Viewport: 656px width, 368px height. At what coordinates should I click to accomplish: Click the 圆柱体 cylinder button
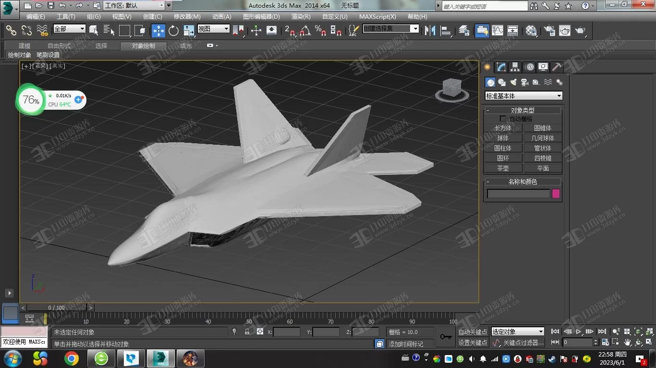pyautogui.click(x=503, y=148)
